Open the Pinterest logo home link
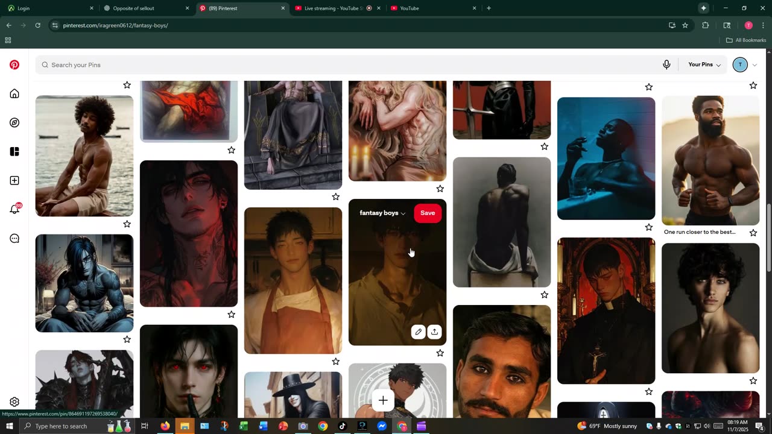 pos(14,64)
